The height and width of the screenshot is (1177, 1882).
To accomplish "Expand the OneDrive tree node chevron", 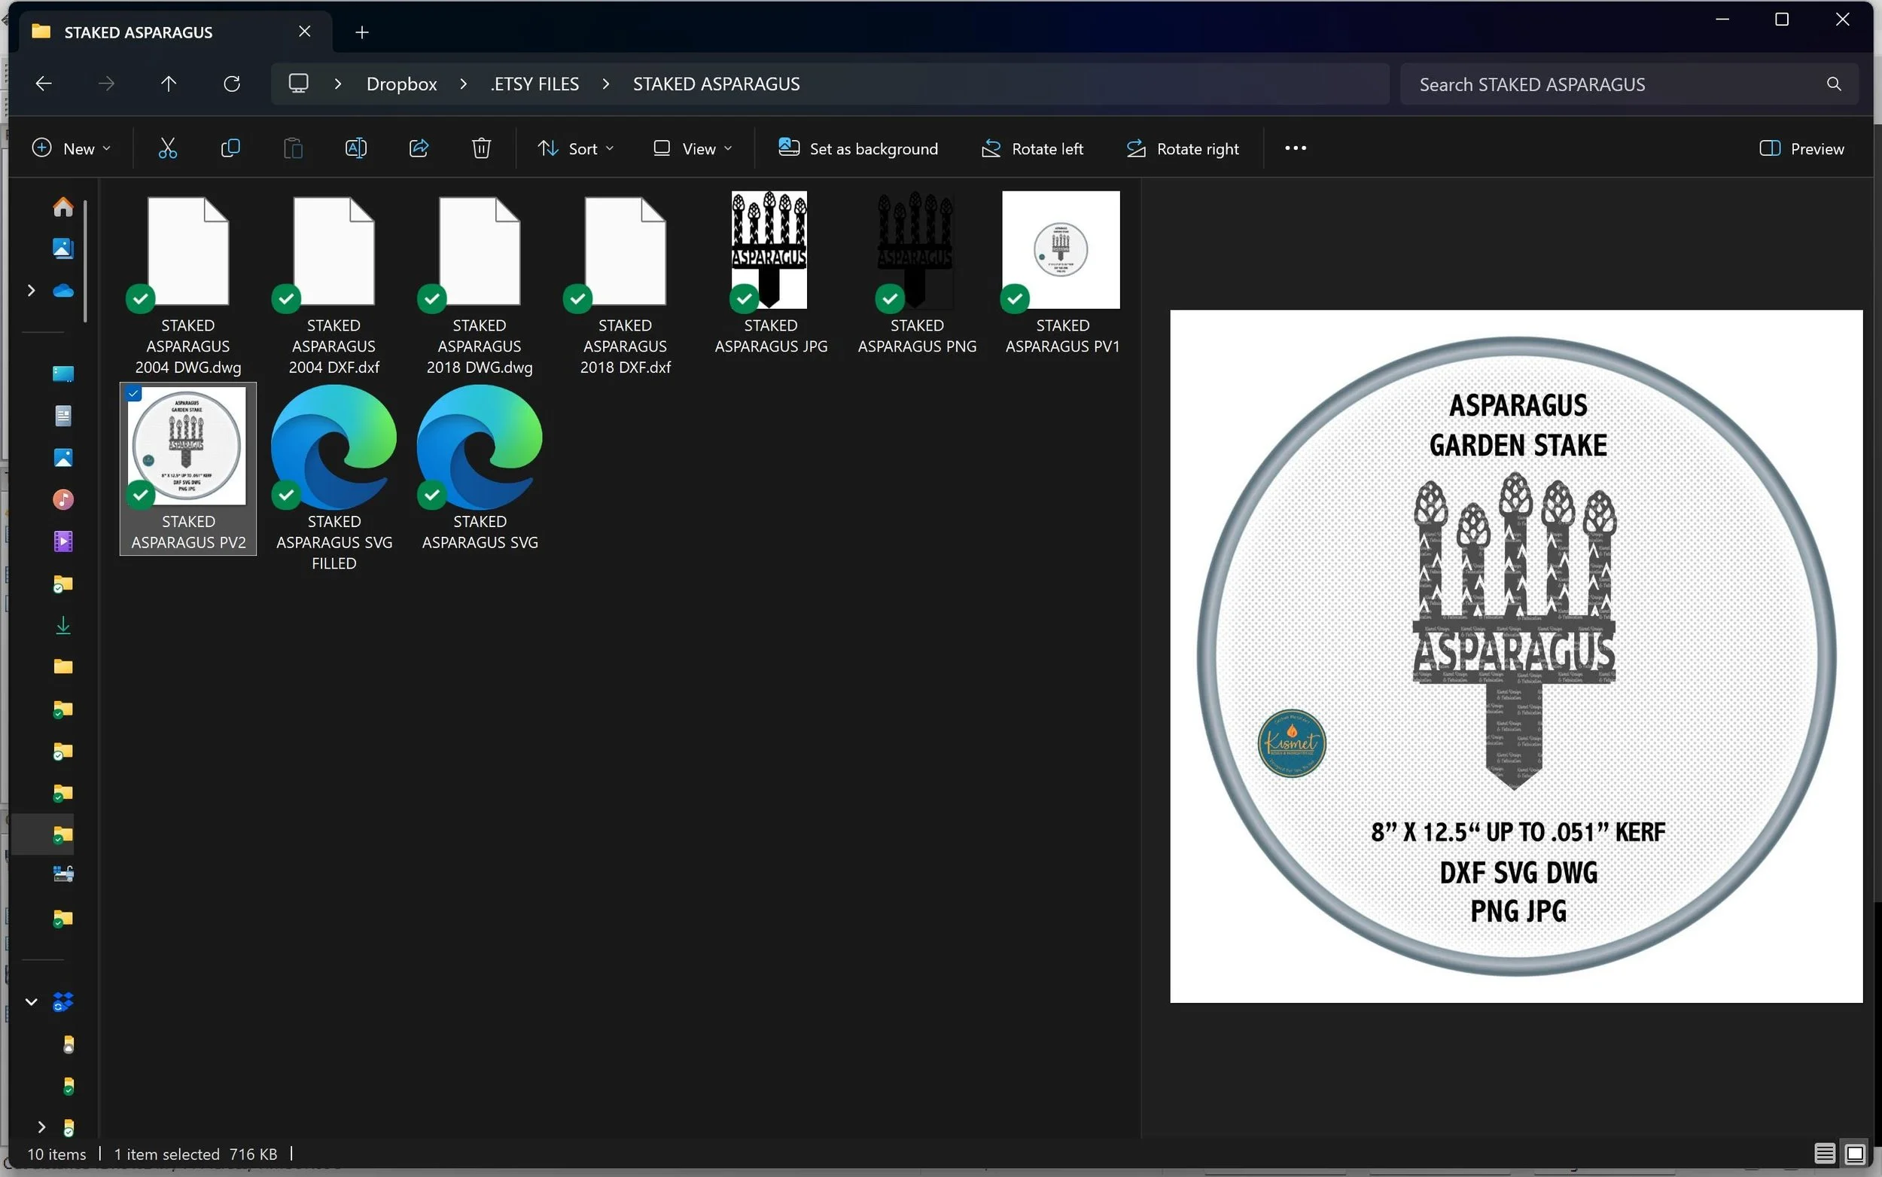I will [x=31, y=291].
